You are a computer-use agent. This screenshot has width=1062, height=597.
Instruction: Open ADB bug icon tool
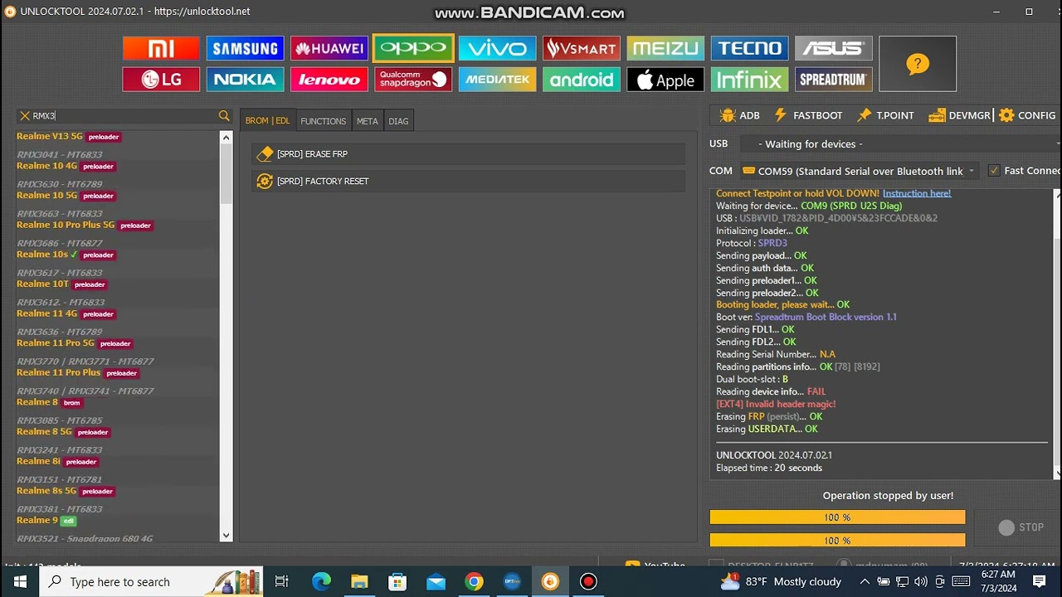click(x=740, y=115)
